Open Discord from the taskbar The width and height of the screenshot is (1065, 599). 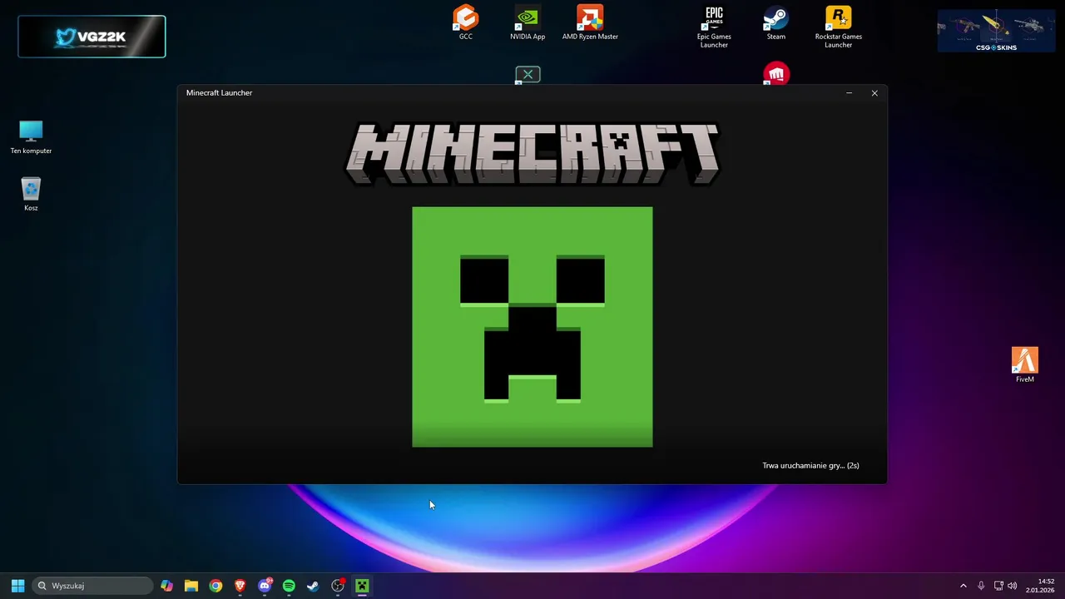pyautogui.click(x=265, y=586)
